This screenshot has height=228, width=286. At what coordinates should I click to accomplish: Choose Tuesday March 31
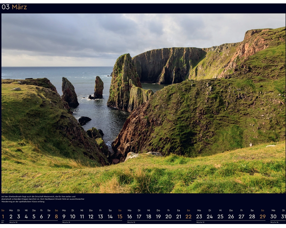[283, 217]
